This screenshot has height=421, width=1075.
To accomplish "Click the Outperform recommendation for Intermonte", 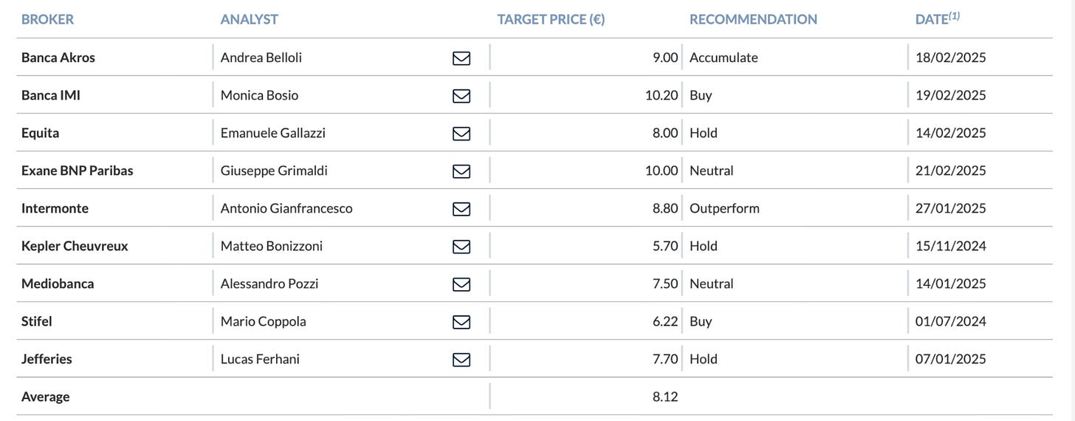I will tap(724, 208).
